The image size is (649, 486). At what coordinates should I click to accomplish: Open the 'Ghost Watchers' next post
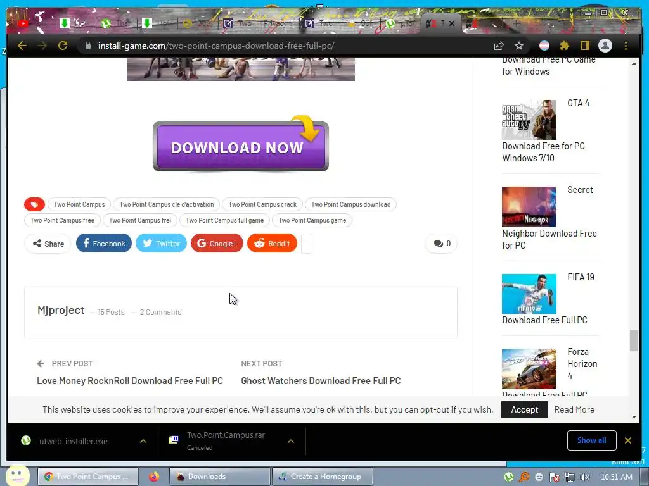[x=321, y=380]
